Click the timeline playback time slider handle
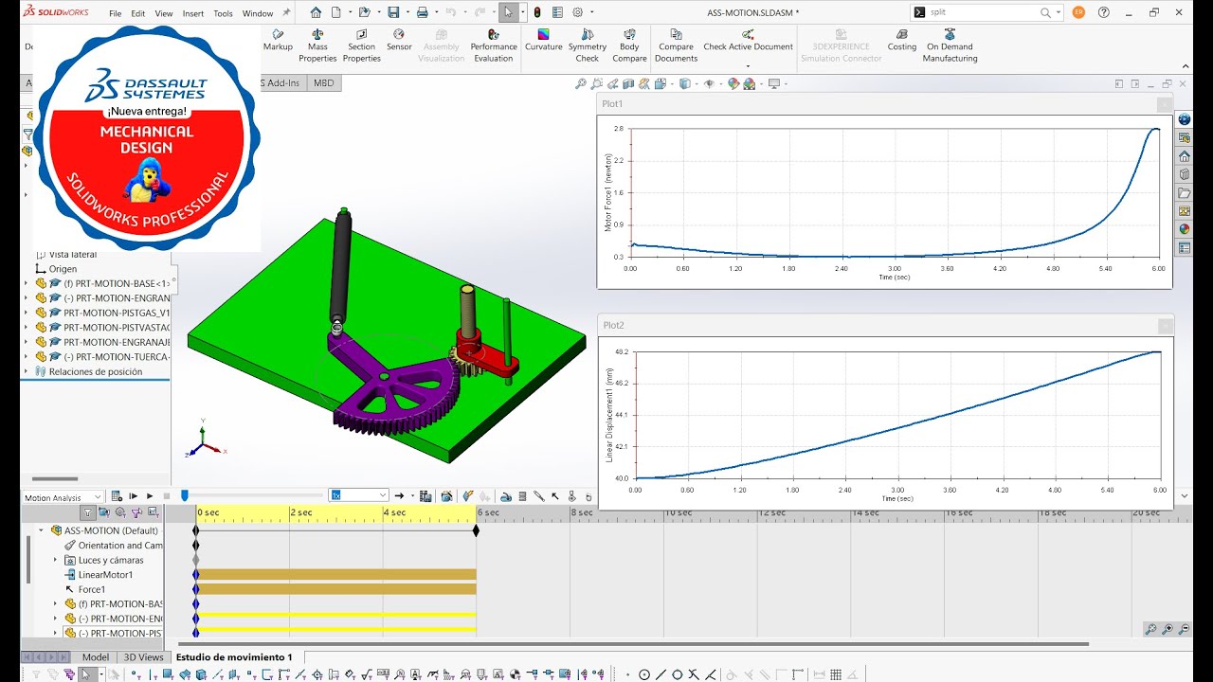Image resolution: width=1213 pixels, height=682 pixels. click(x=185, y=495)
